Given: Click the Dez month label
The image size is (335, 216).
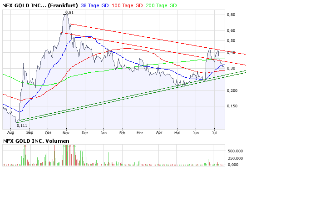Looking at the screenshot, I should point(85,133).
